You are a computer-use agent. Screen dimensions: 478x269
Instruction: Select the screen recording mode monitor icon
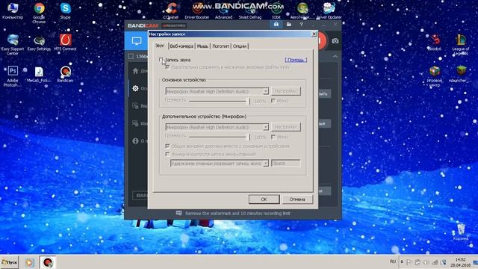pyautogui.click(x=136, y=41)
